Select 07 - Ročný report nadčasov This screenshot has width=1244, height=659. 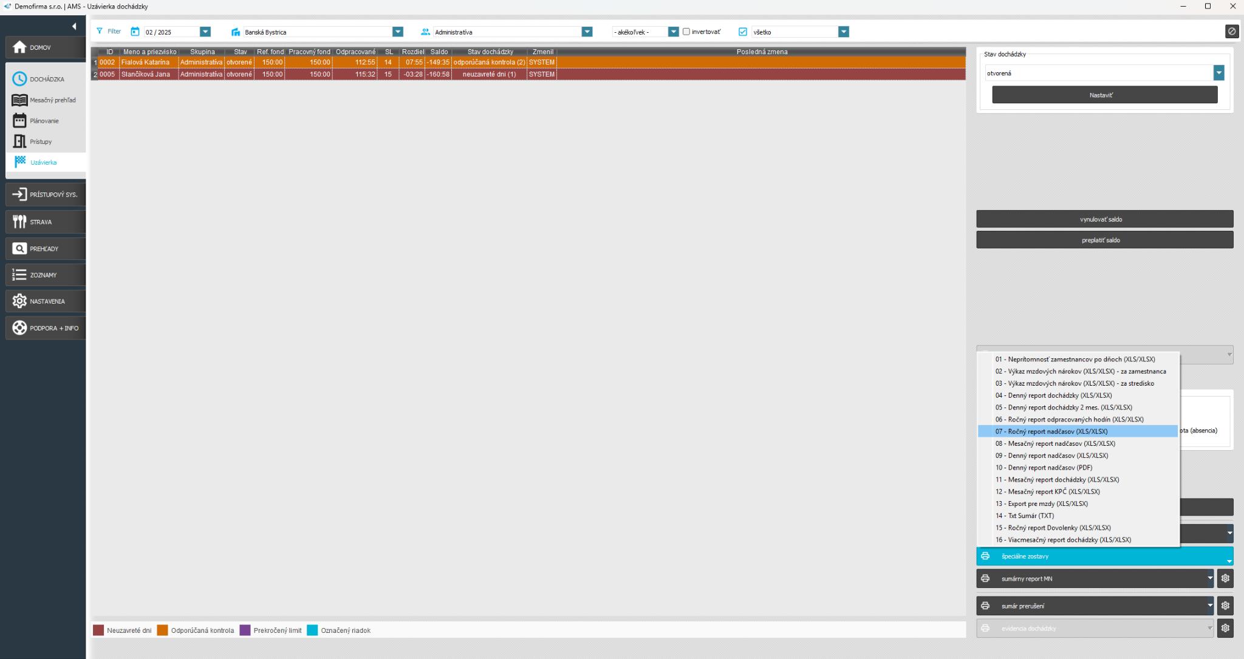coord(1051,431)
